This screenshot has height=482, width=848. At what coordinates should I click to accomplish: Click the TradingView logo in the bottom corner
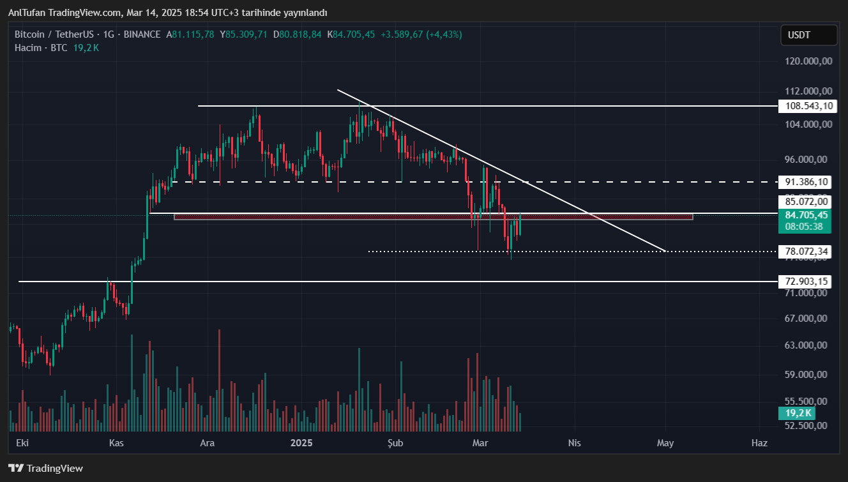[x=45, y=468]
